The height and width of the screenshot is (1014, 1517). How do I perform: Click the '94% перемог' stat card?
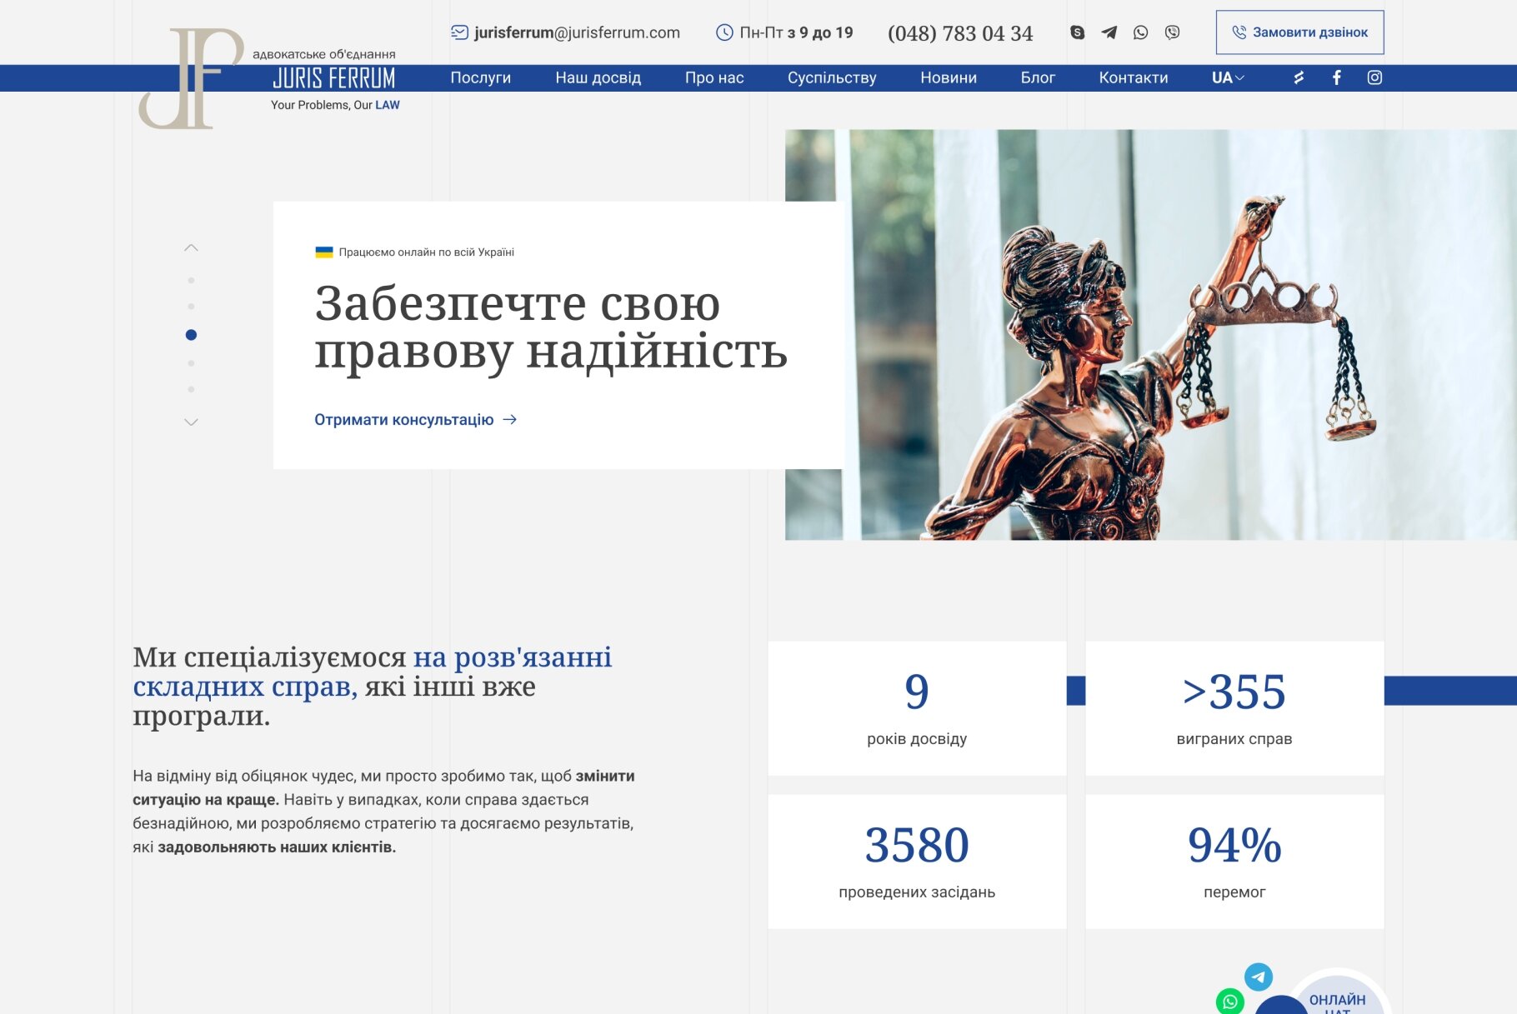pyautogui.click(x=1234, y=862)
